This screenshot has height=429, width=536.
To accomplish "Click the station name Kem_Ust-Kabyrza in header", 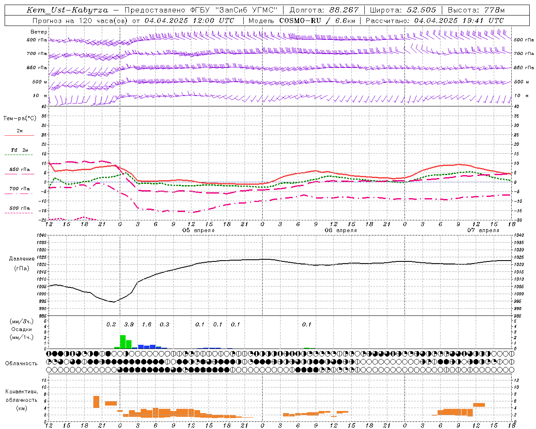I will [67, 10].
